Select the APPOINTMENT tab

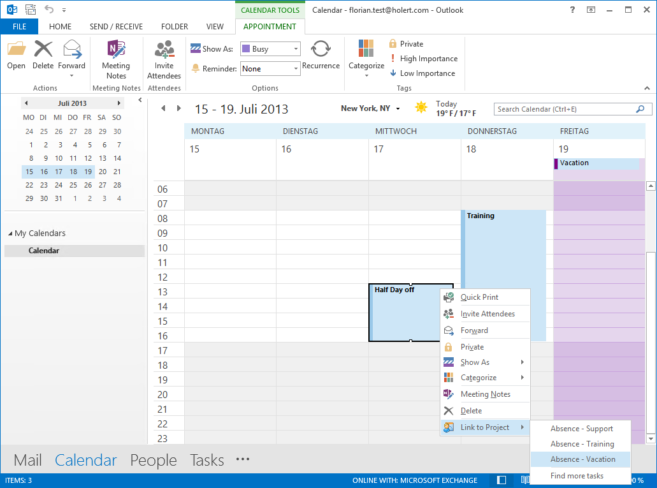click(270, 26)
